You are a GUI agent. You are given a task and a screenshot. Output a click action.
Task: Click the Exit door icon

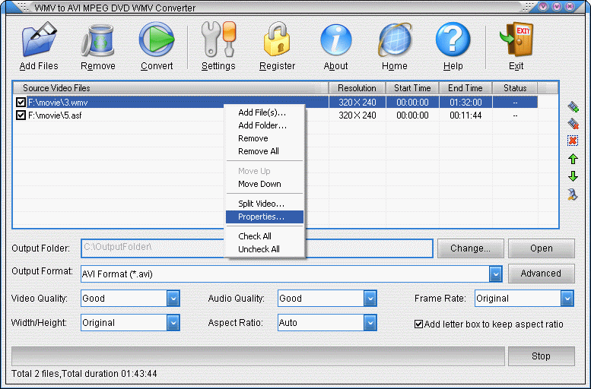pos(516,40)
